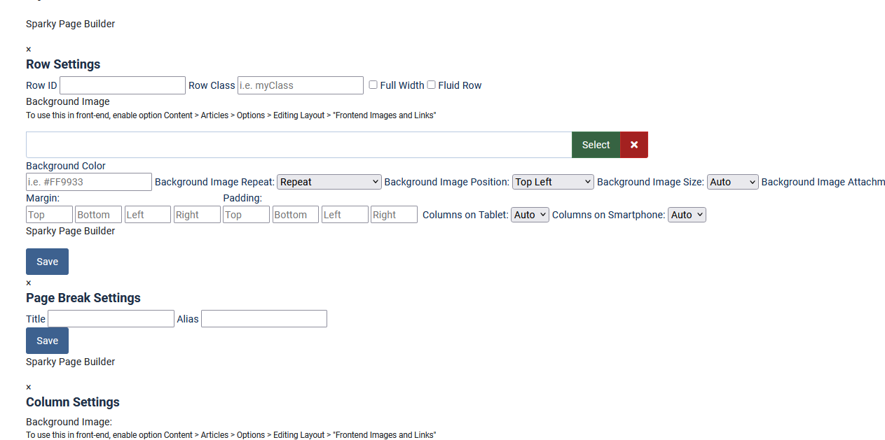Open Columns on Smartphone dropdown
Screen dimensions: 885x440
tap(687, 215)
